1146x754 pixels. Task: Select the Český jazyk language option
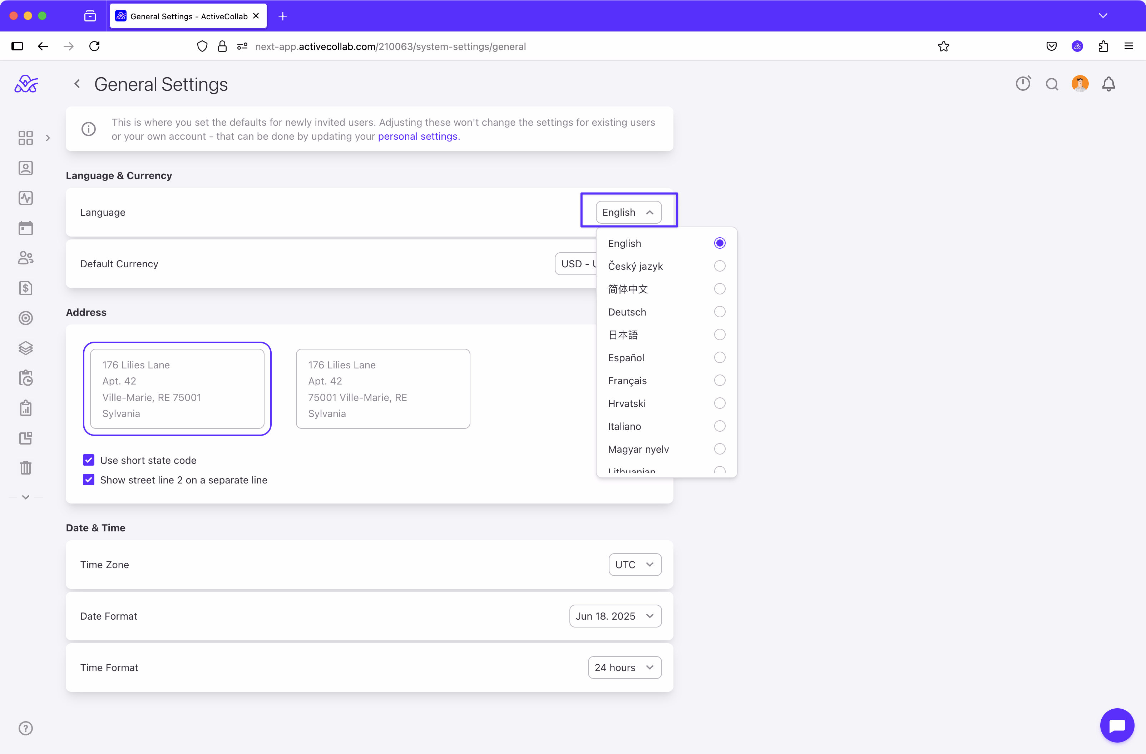tap(666, 266)
